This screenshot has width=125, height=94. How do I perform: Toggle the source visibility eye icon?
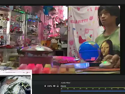54,86
